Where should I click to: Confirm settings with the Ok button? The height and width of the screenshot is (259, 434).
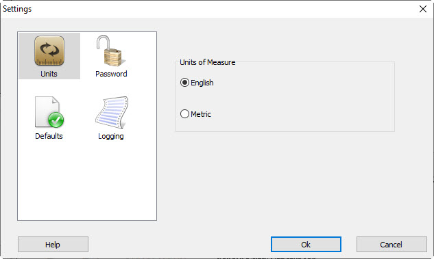click(306, 245)
